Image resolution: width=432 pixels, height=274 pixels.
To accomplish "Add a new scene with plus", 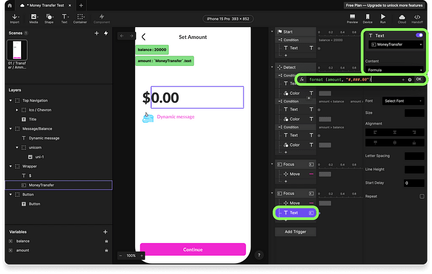I will (x=97, y=33).
